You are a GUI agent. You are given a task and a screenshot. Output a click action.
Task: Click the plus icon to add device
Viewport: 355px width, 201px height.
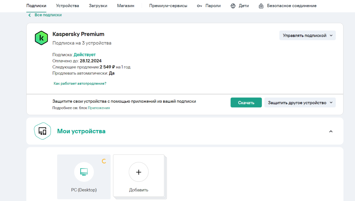138,172
